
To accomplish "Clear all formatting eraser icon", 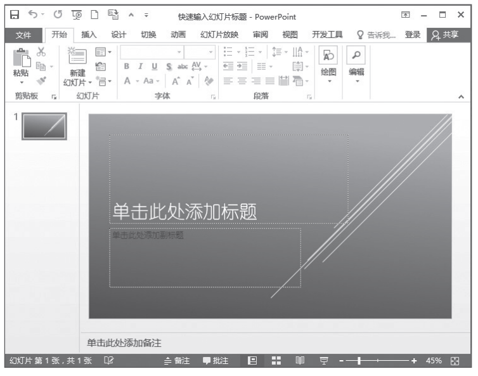I will click(209, 81).
